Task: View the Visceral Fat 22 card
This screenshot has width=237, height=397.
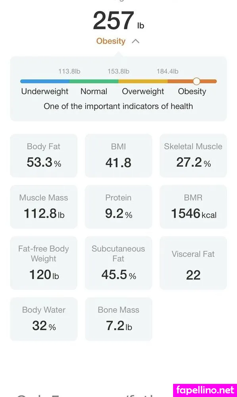Action: [x=193, y=263]
